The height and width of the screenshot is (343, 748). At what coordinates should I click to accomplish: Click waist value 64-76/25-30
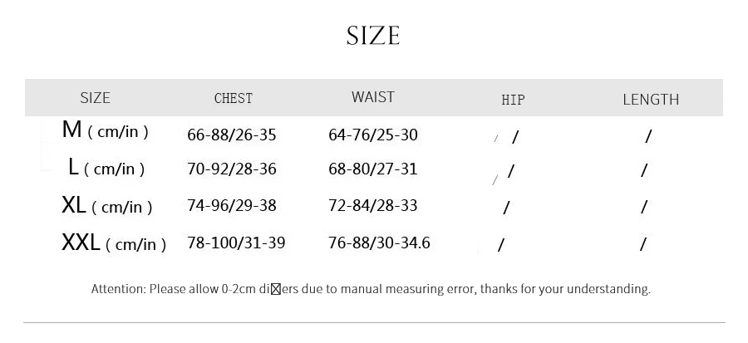373,135
